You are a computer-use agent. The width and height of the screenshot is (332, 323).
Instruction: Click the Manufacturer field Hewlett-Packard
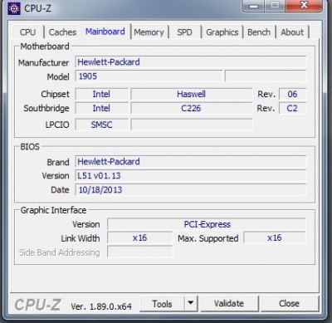[x=191, y=62]
